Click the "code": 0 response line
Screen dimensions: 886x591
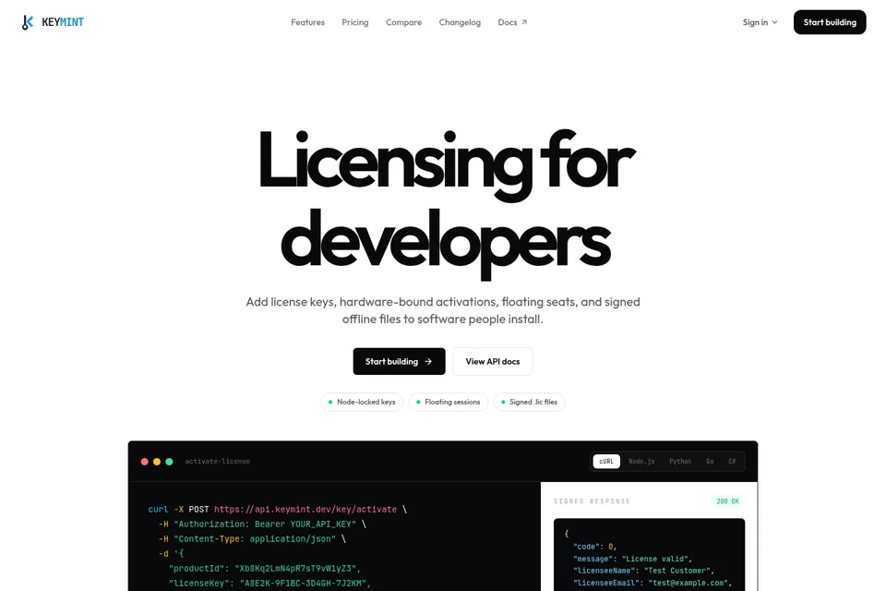(x=595, y=547)
